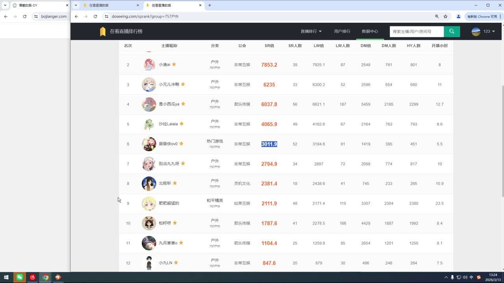Click the yellow site logo icon
Viewport: 504px width, 283px height.
pos(103,31)
